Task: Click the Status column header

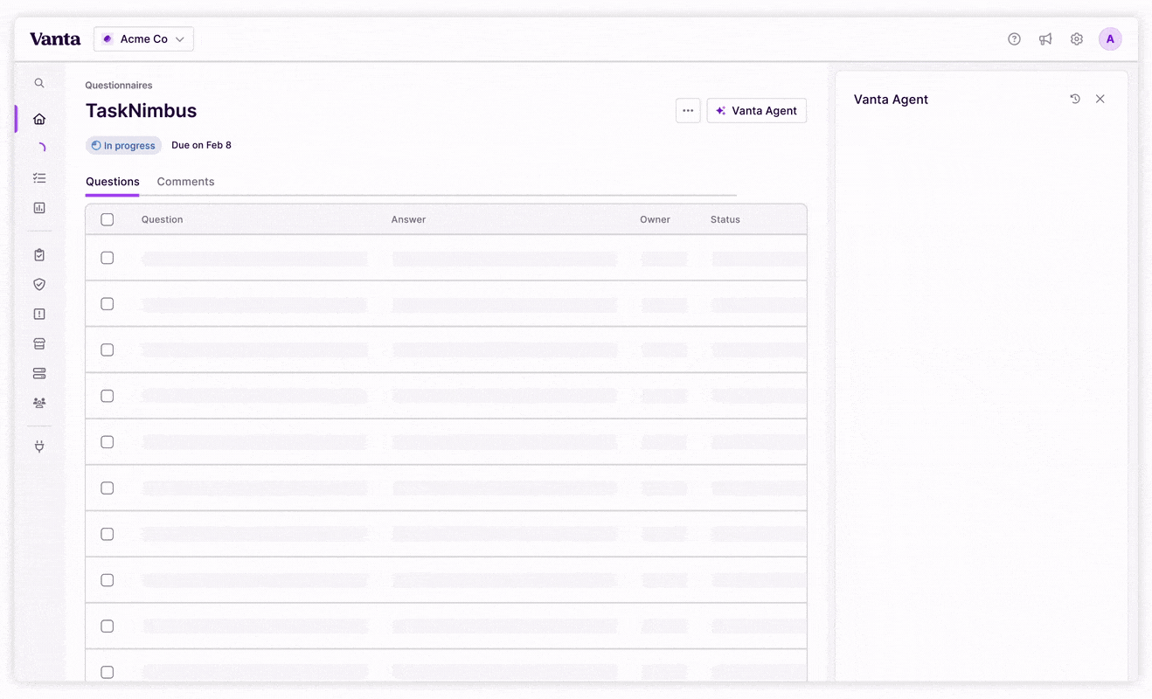Action: (725, 220)
